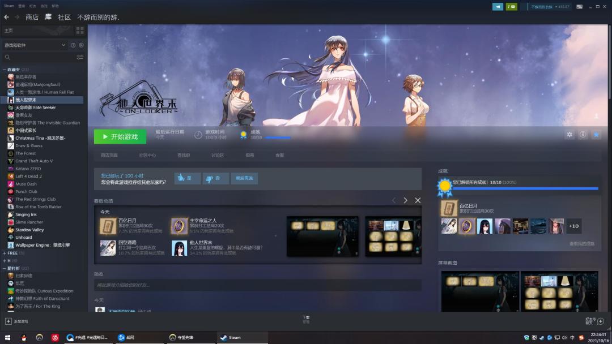Viewport: 612px width, 344px height.
Task: Open the green inbox notifications icon
Action: 511,7
